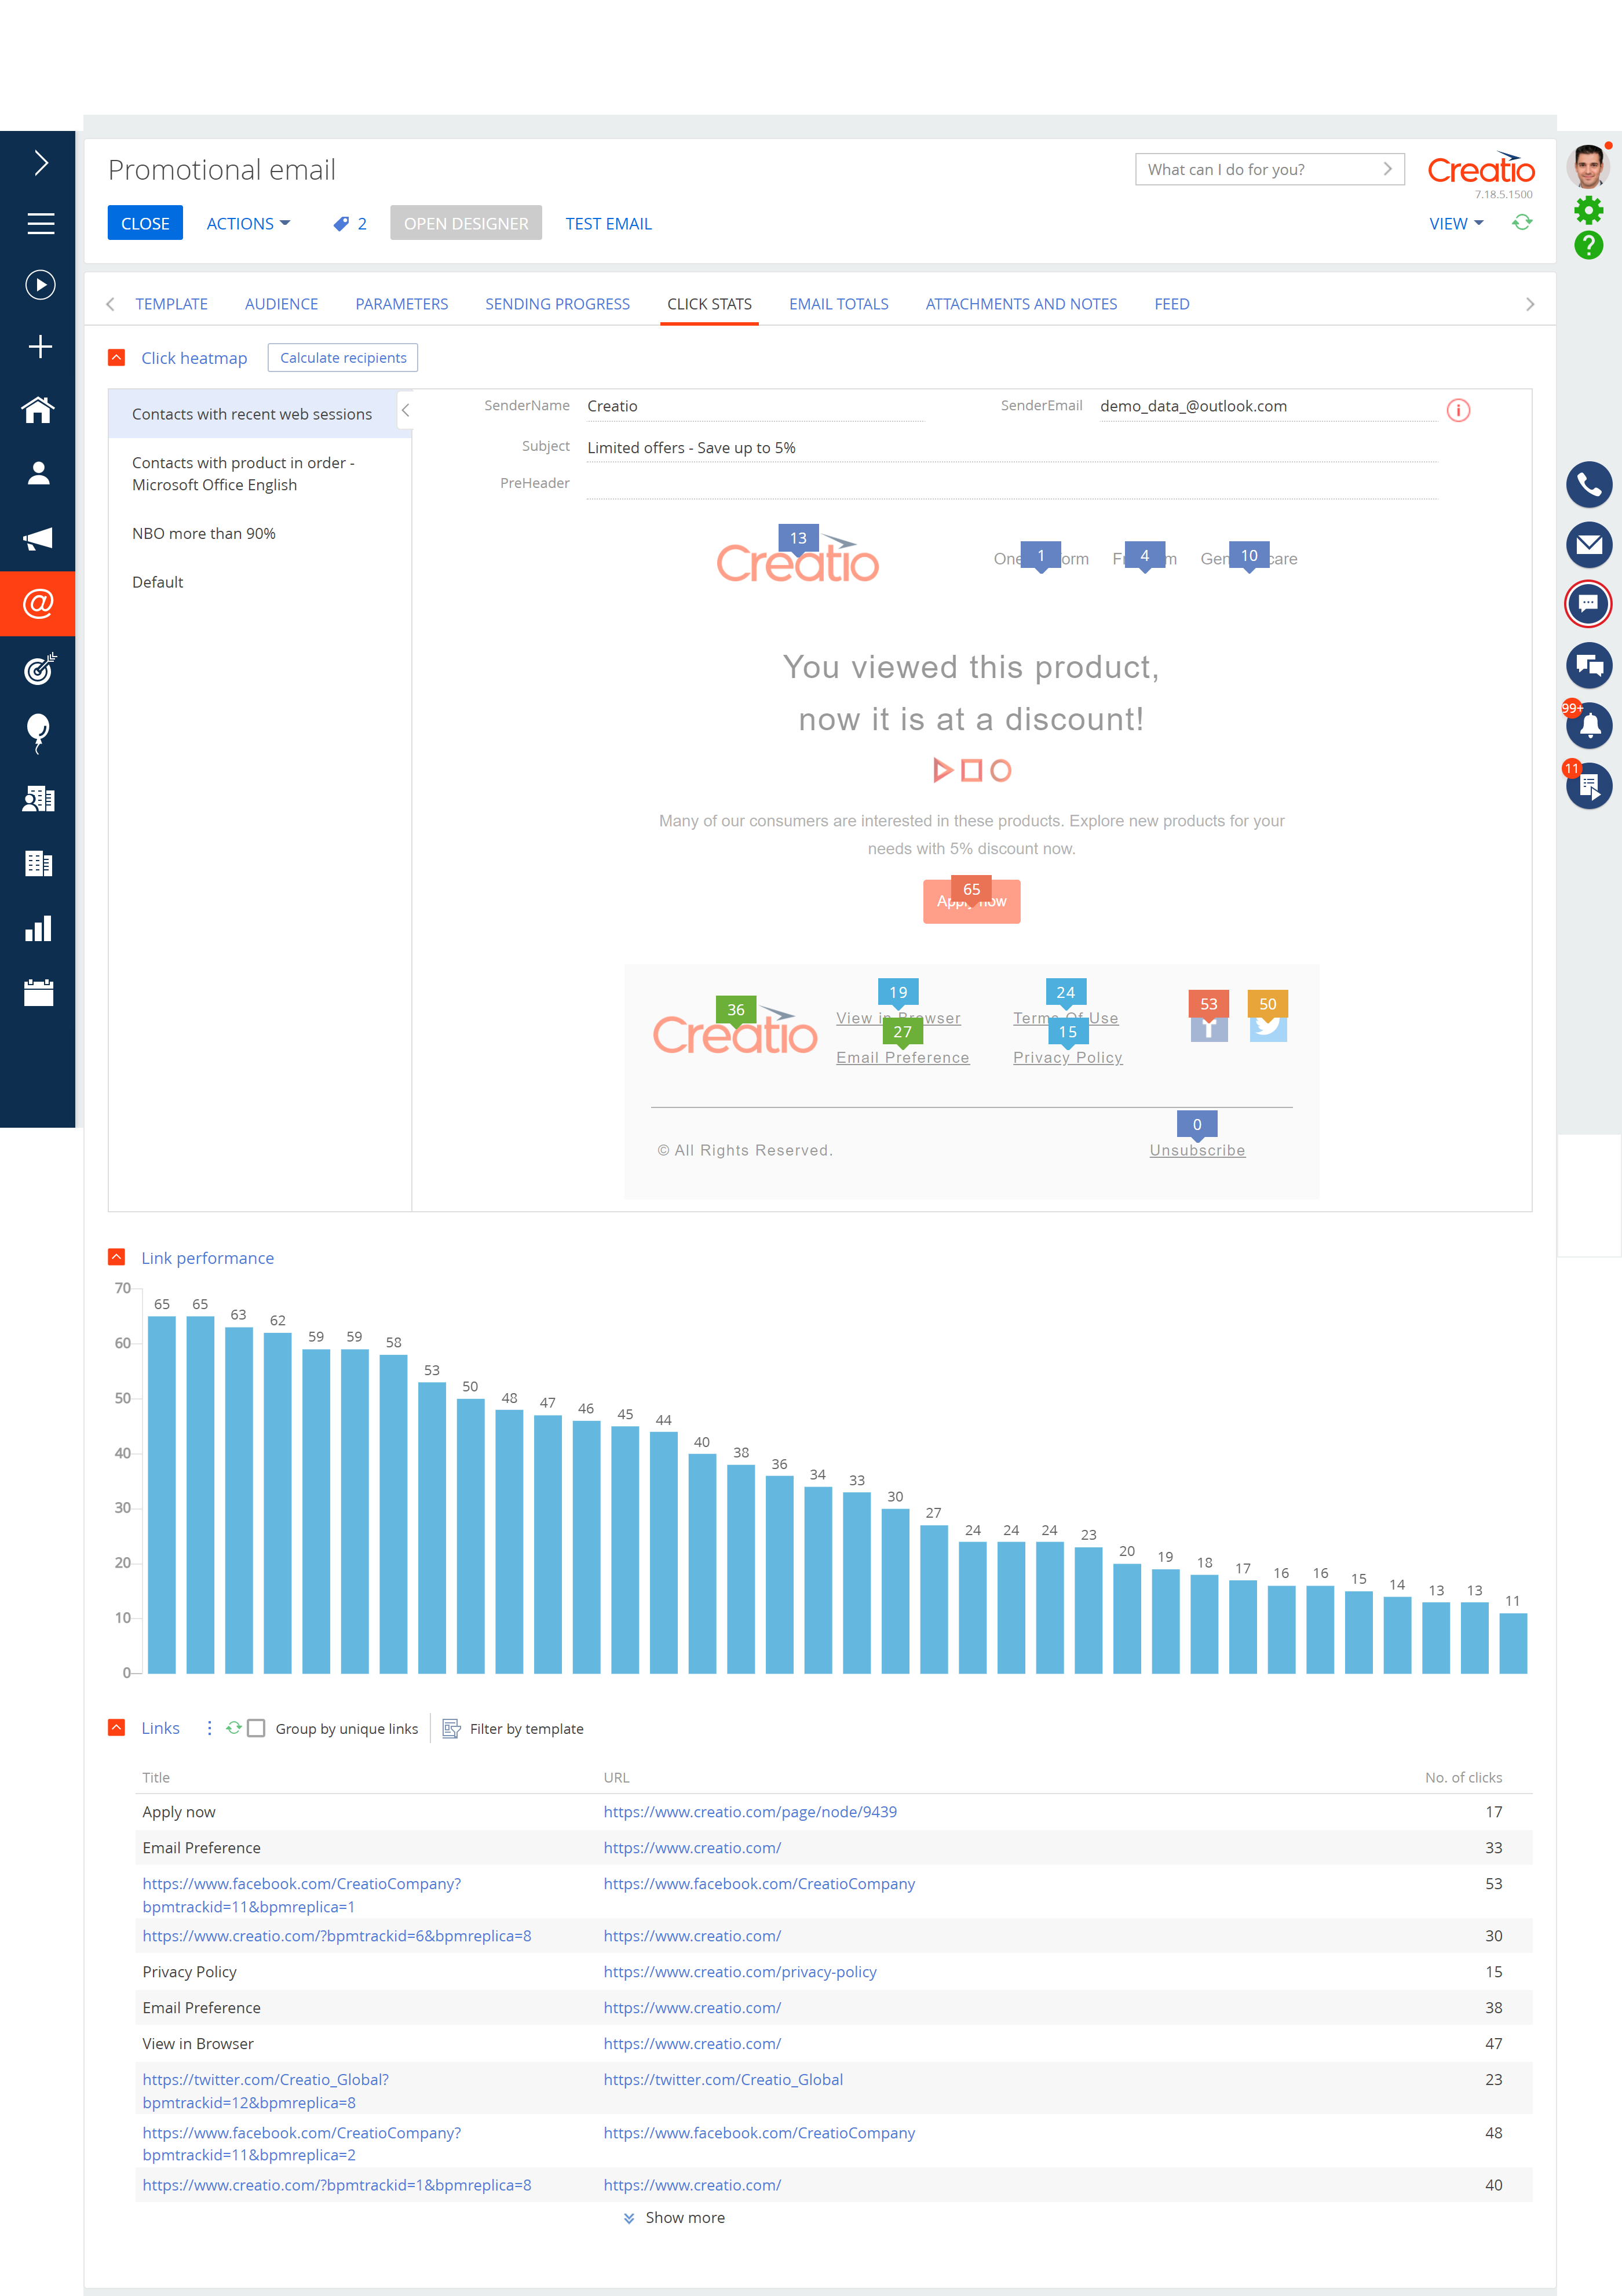Open the Dashboards bar-chart icon in sidebar
The image size is (1622, 2296).
tap(39, 928)
